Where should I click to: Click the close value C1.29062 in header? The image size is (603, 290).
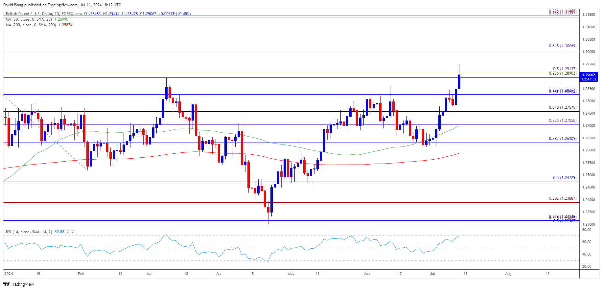(x=148, y=14)
